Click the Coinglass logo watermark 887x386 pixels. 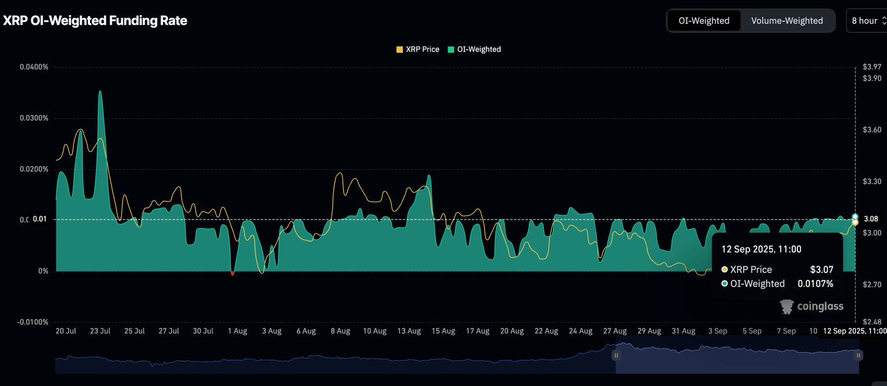coord(811,306)
